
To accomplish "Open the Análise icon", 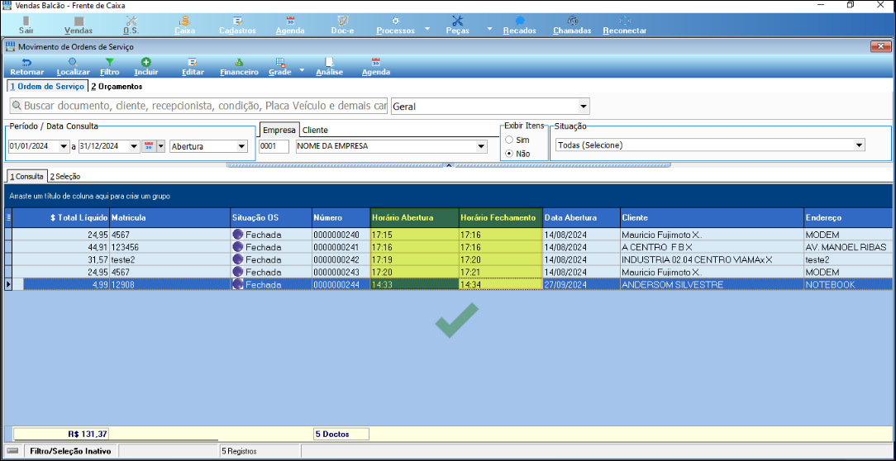I will [329, 67].
